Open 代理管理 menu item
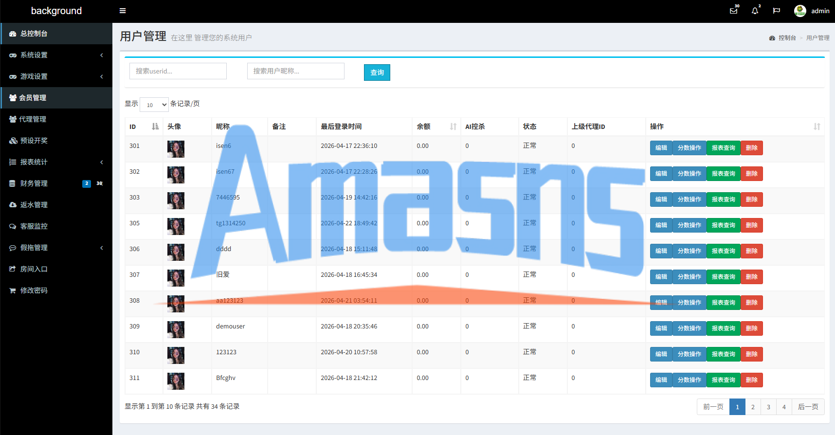 pos(56,119)
